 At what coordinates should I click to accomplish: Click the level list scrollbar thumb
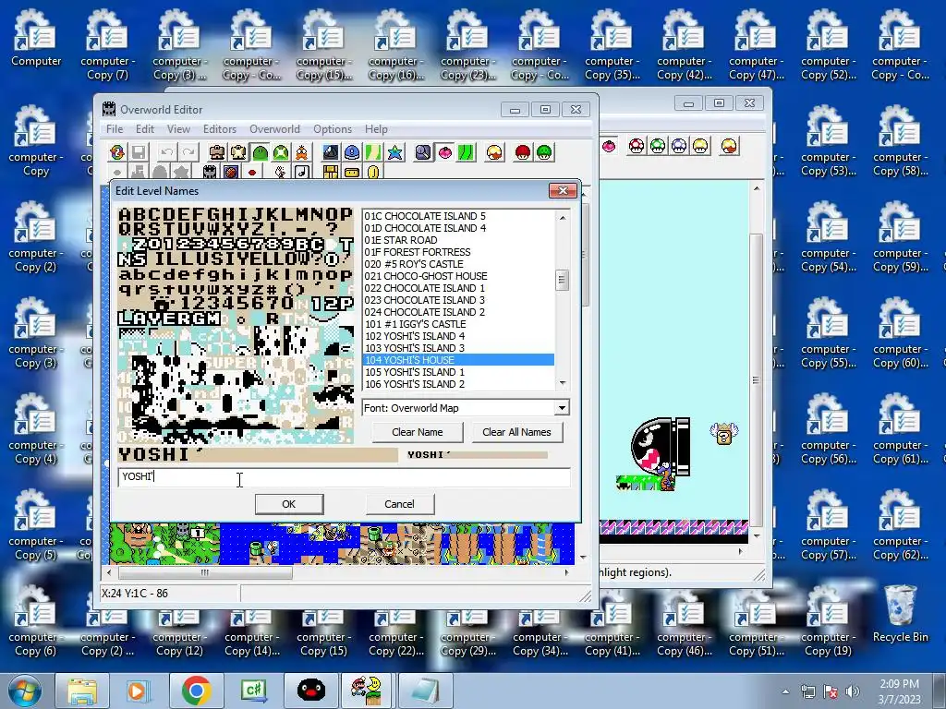coord(563,280)
